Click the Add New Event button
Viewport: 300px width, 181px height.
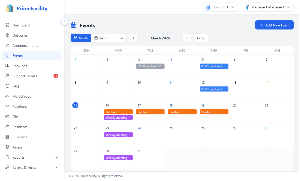(x=274, y=25)
